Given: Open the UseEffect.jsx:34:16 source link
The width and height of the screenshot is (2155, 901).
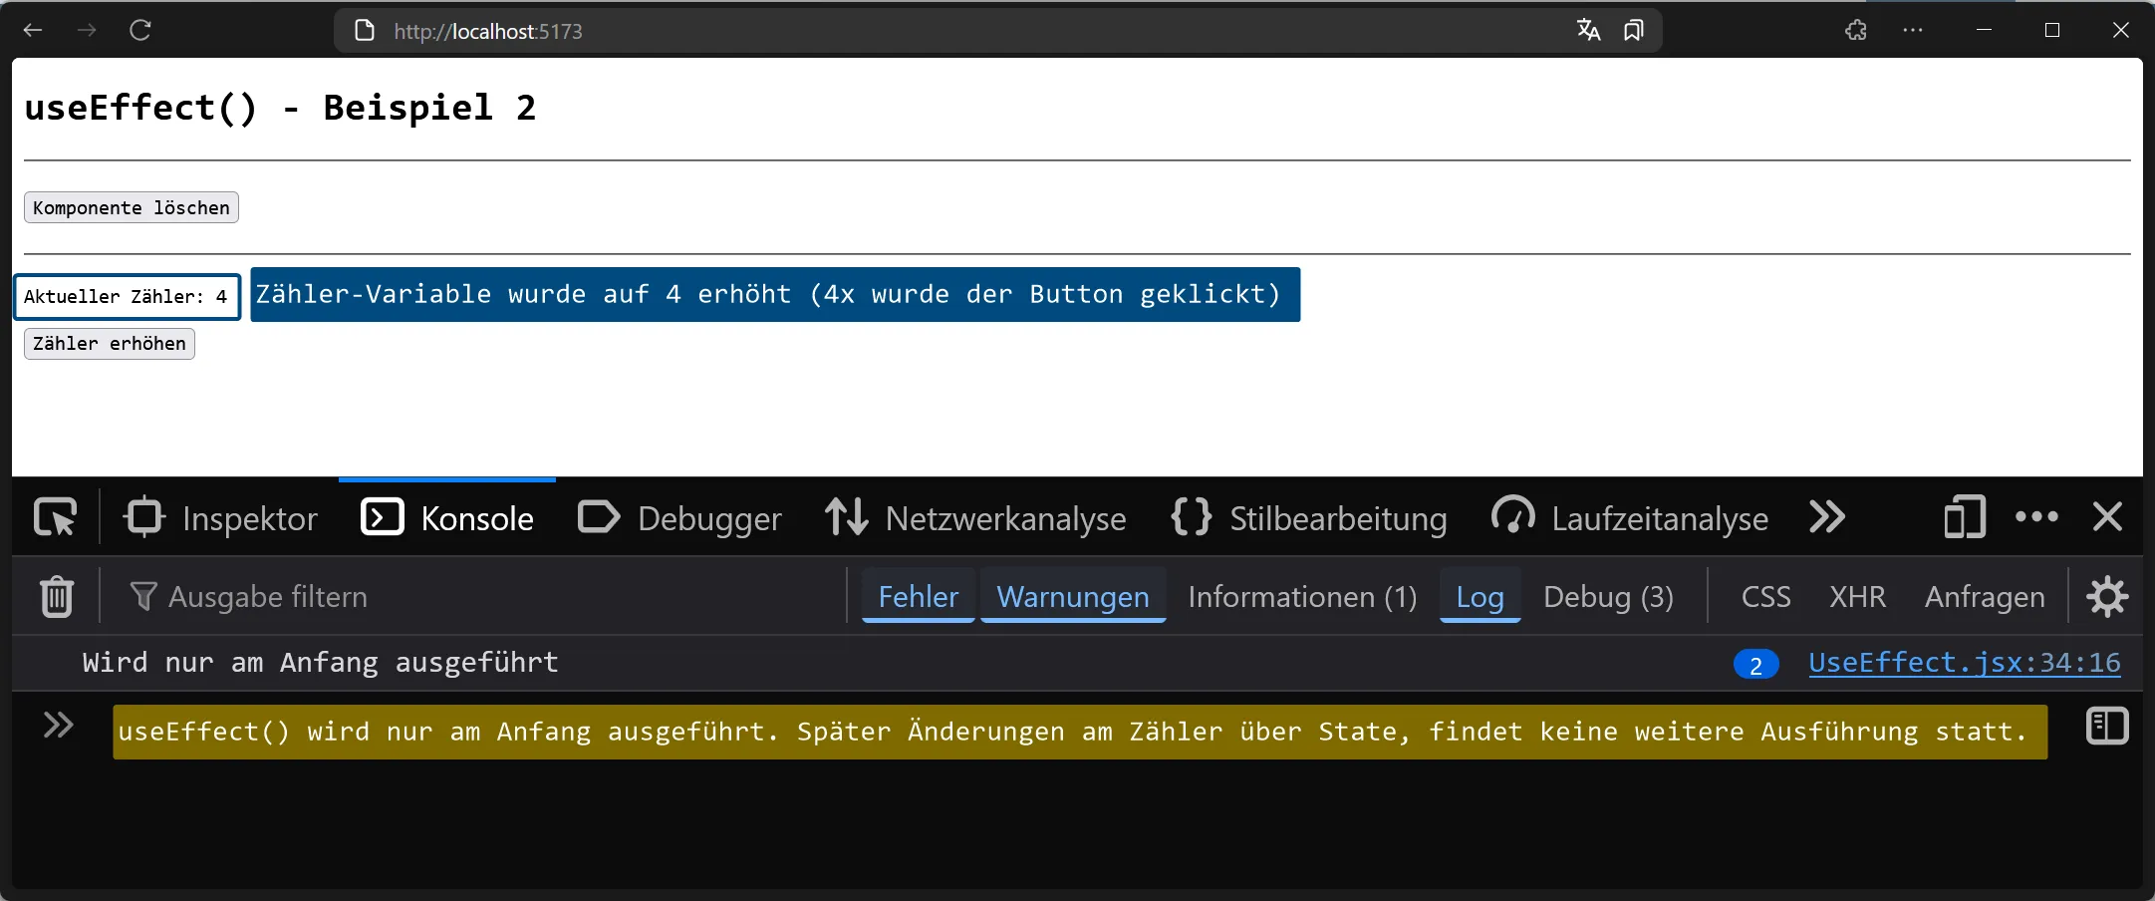Looking at the screenshot, I should coord(1964,663).
